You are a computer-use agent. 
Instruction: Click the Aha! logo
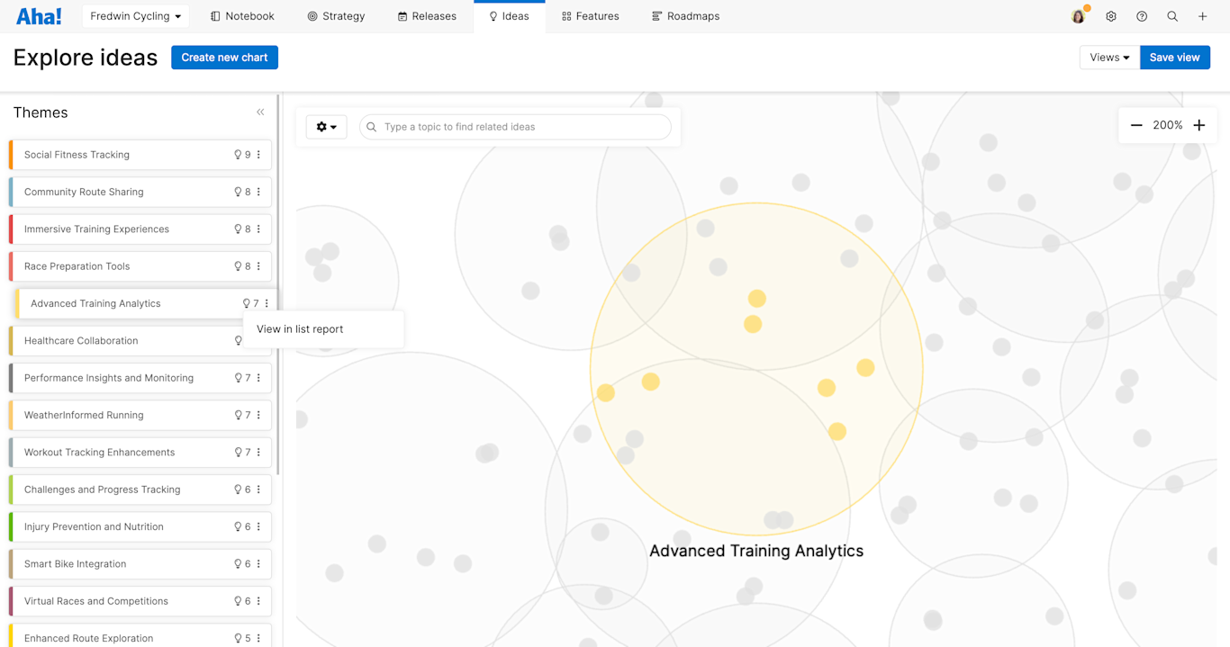pos(39,16)
